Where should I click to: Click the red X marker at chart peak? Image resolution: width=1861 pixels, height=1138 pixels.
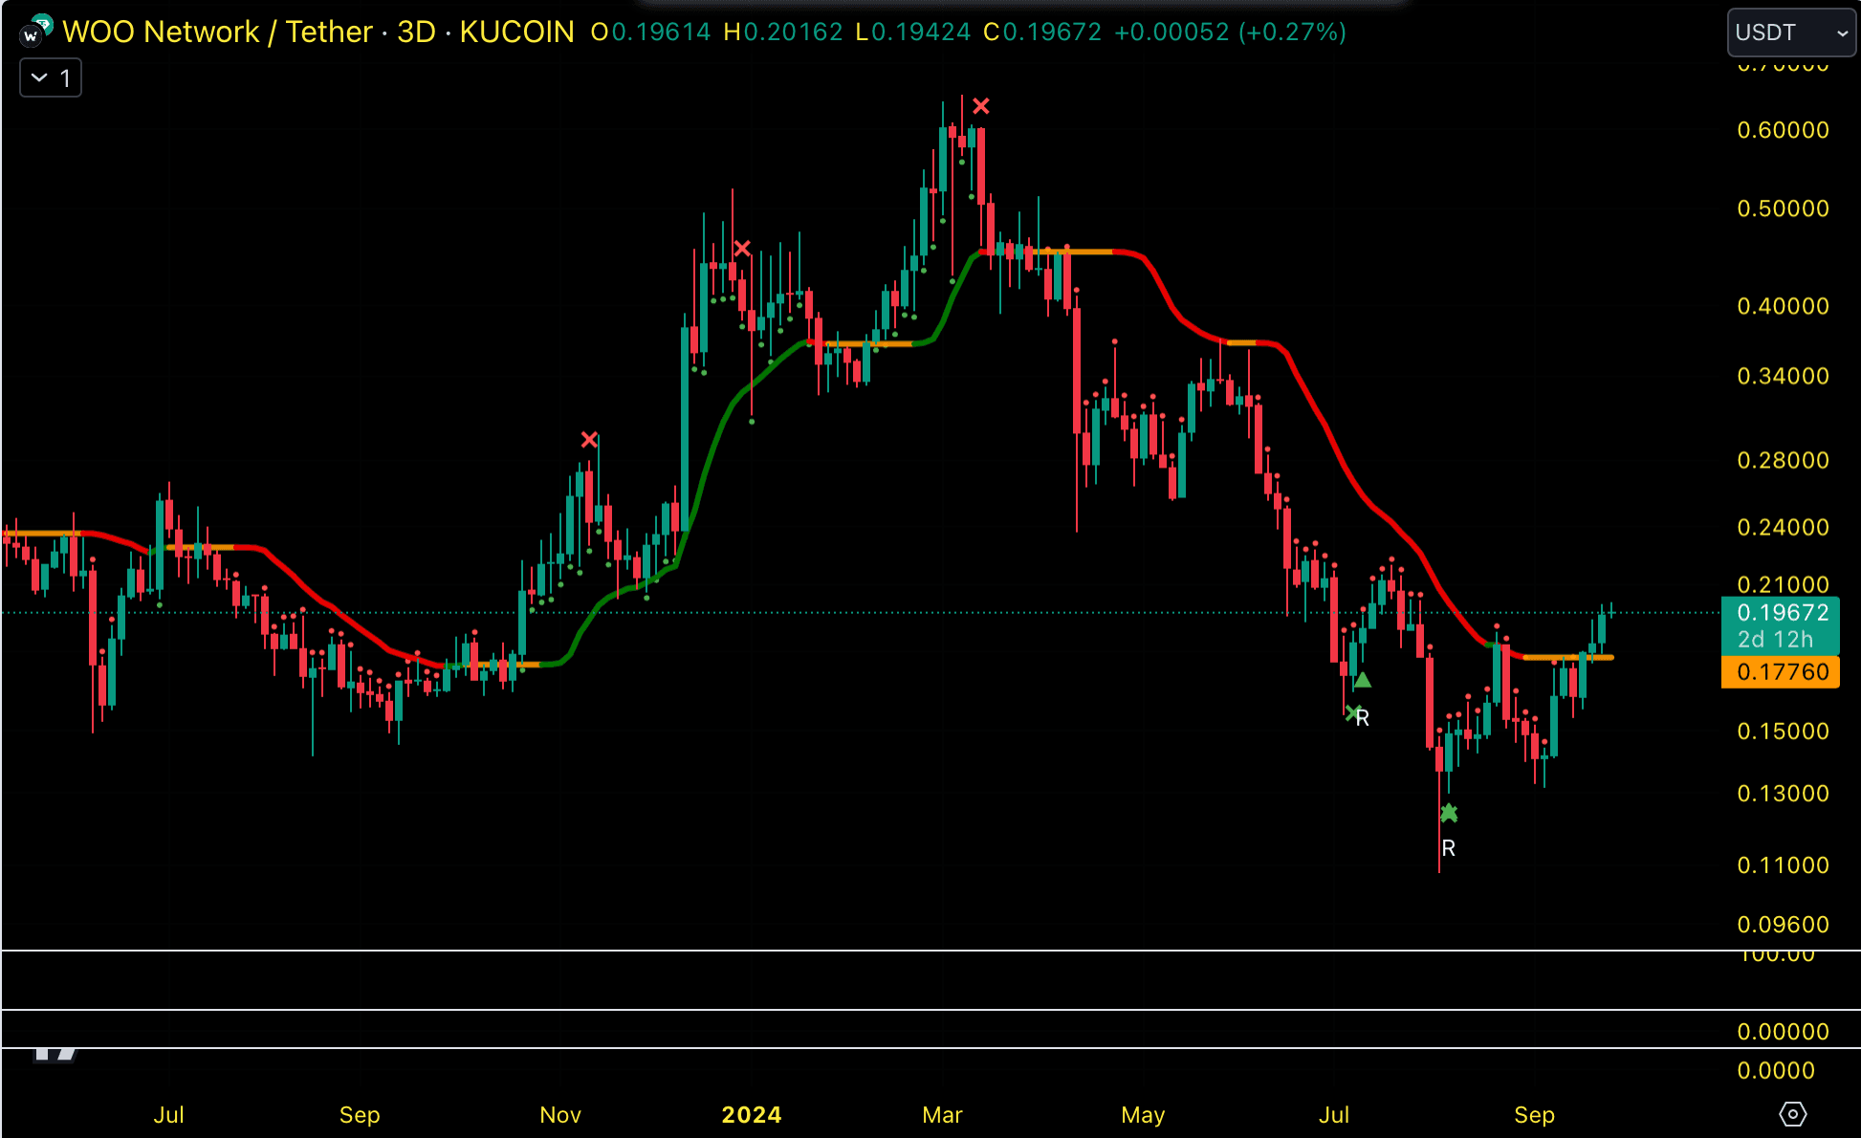pos(981,106)
